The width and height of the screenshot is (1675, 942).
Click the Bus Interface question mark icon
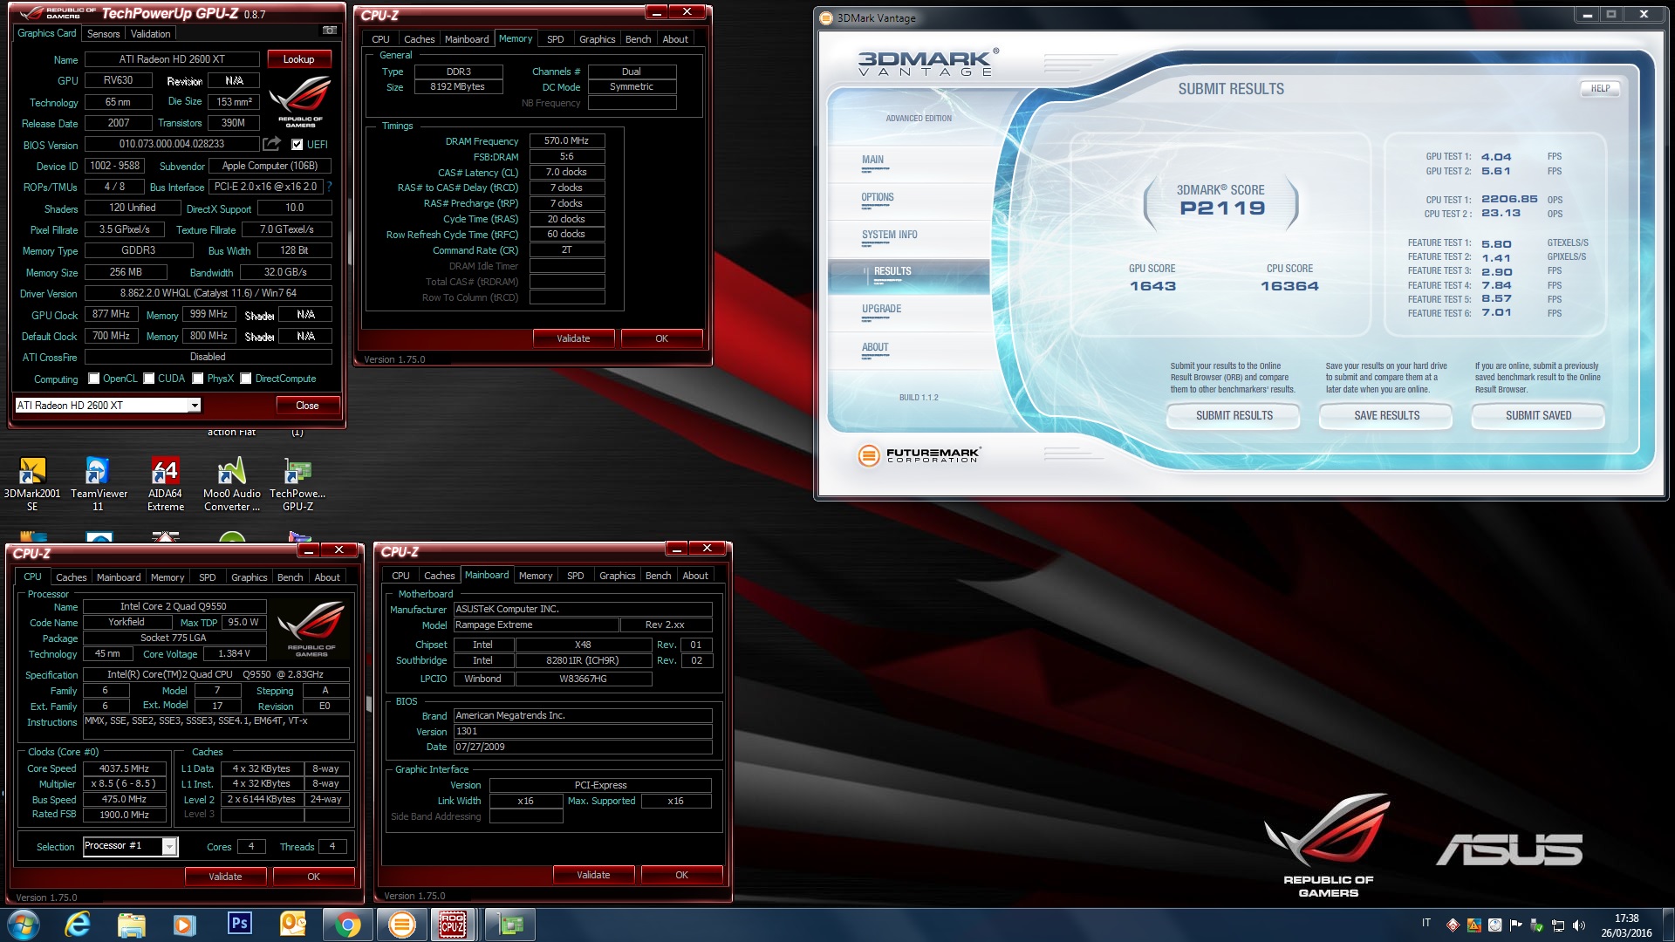pyautogui.click(x=329, y=186)
